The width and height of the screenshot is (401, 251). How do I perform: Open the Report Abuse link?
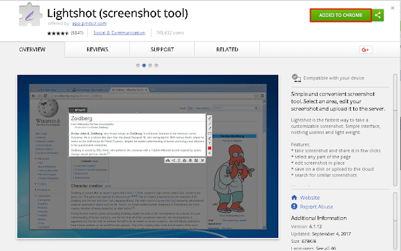pyautogui.click(x=316, y=207)
